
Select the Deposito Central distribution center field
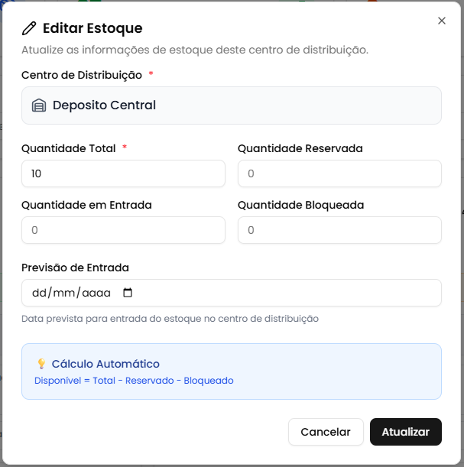point(231,105)
